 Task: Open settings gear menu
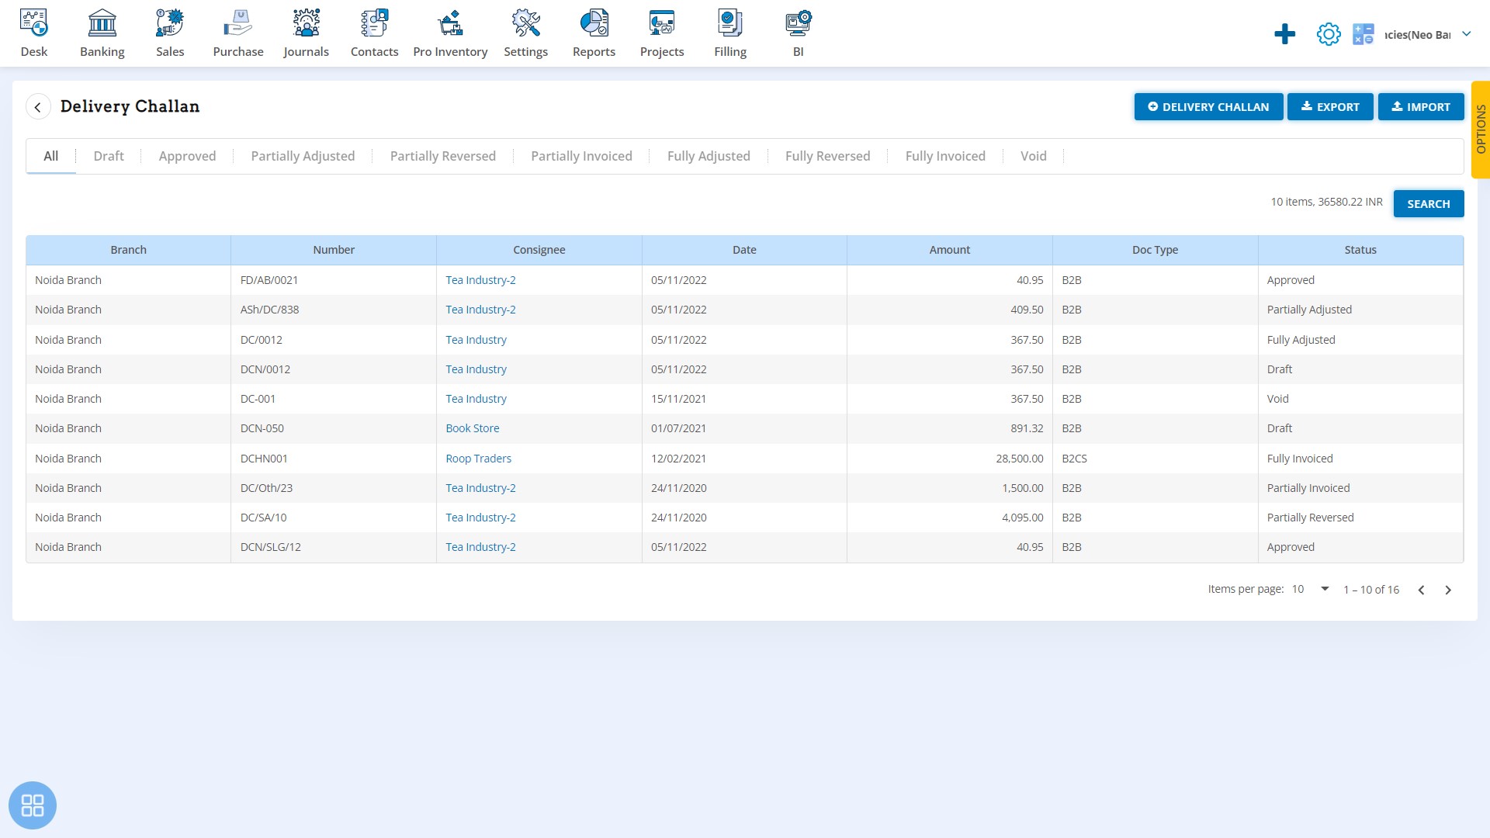1329,33
